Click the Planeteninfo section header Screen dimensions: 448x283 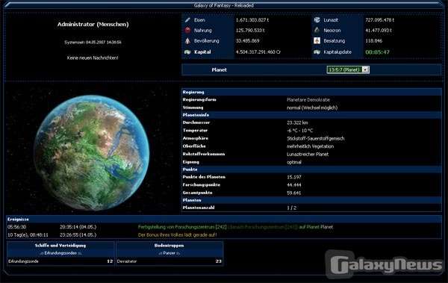311,115
